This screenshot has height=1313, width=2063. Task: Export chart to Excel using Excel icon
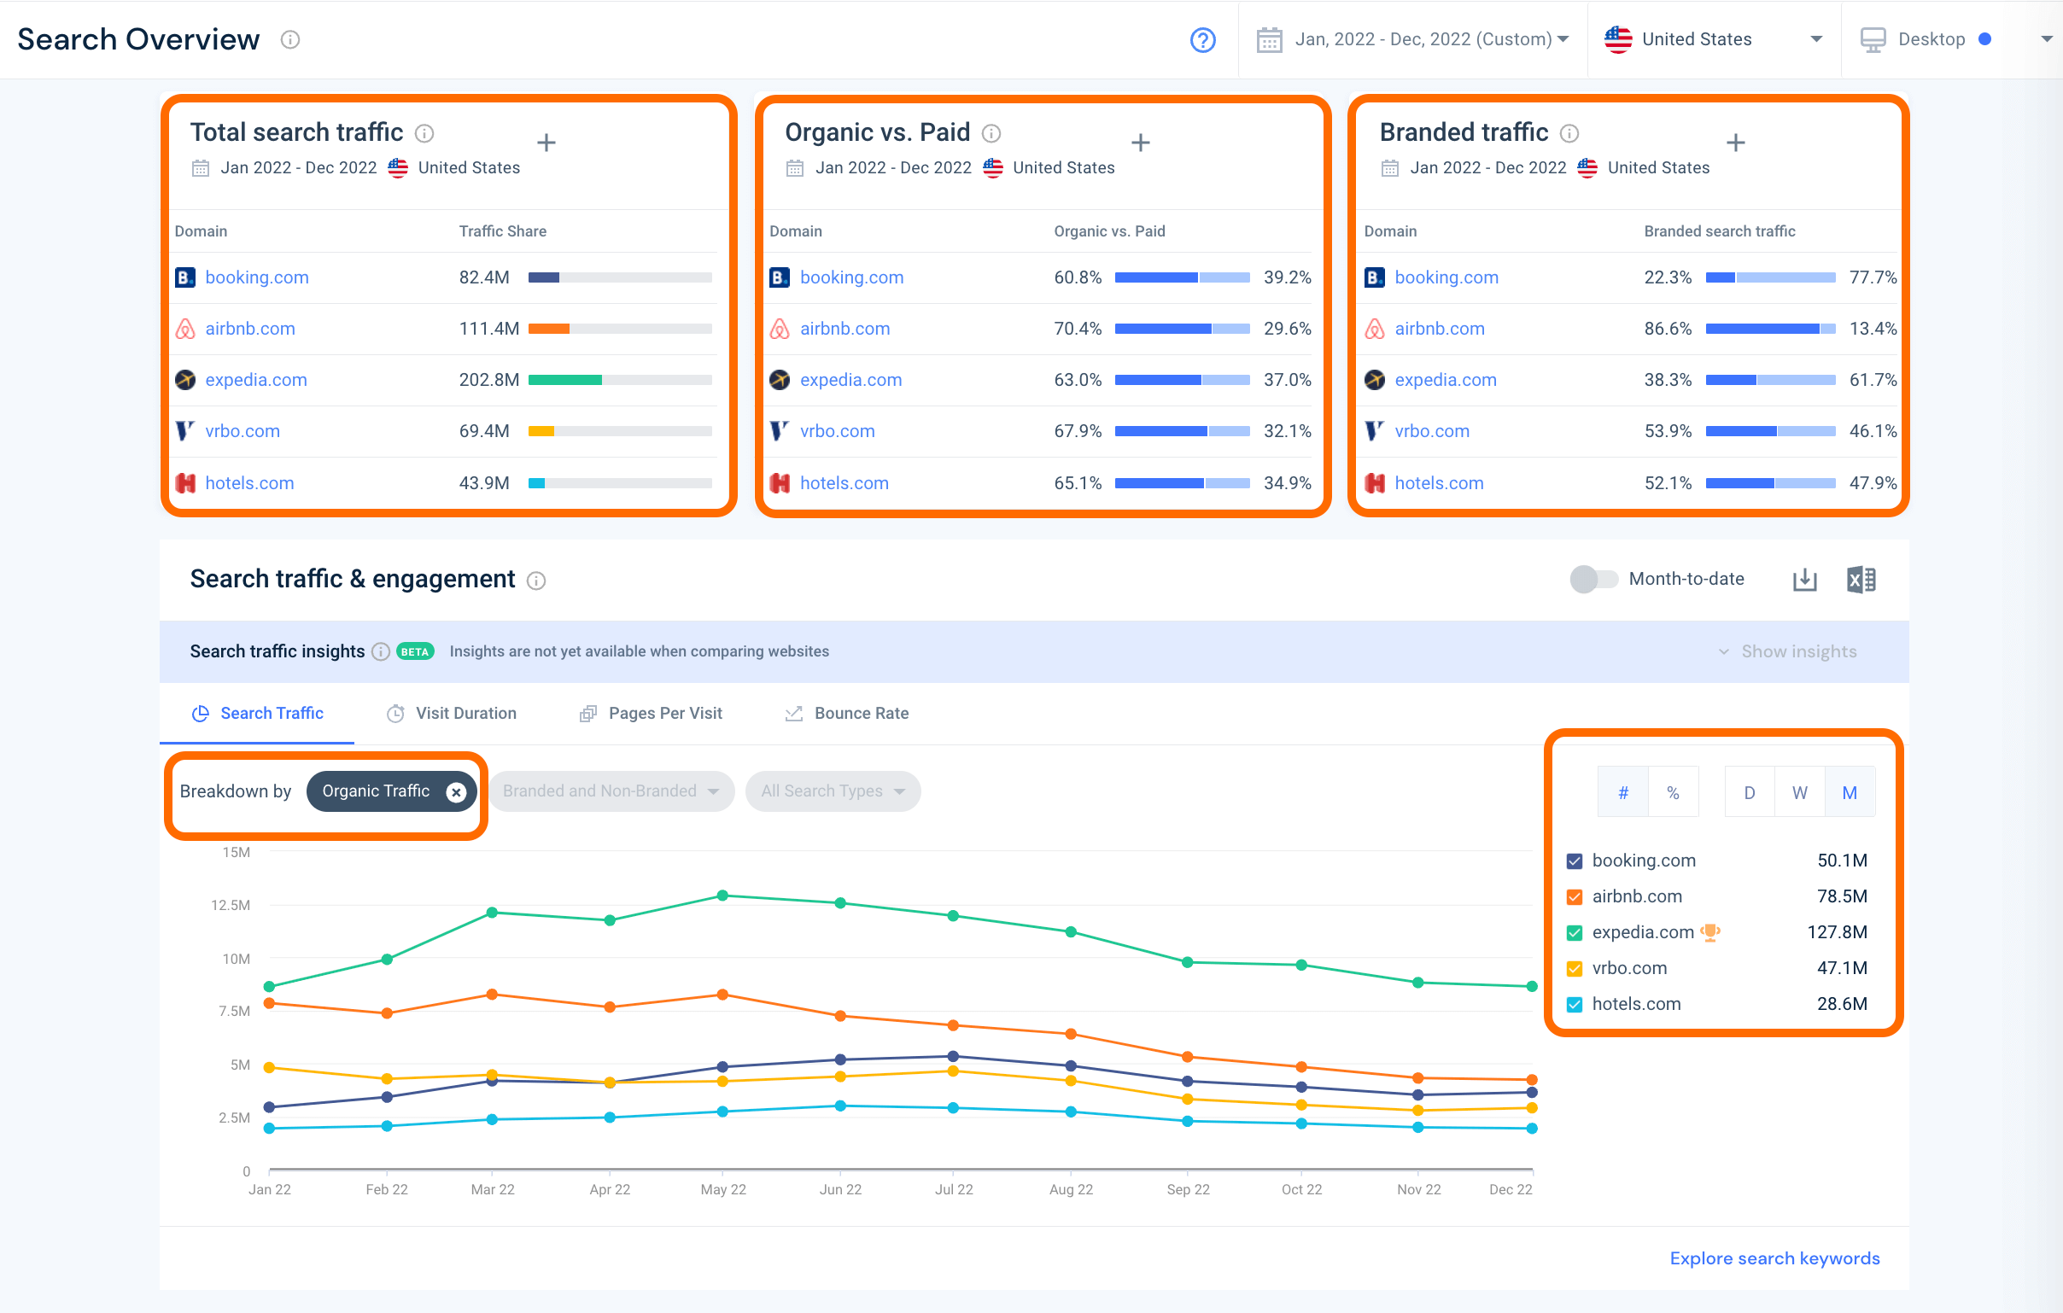pyautogui.click(x=1861, y=579)
